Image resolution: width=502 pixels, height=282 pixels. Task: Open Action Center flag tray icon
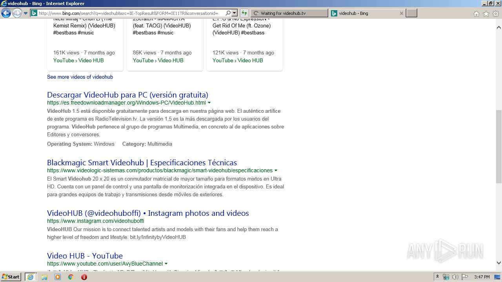click(464, 277)
